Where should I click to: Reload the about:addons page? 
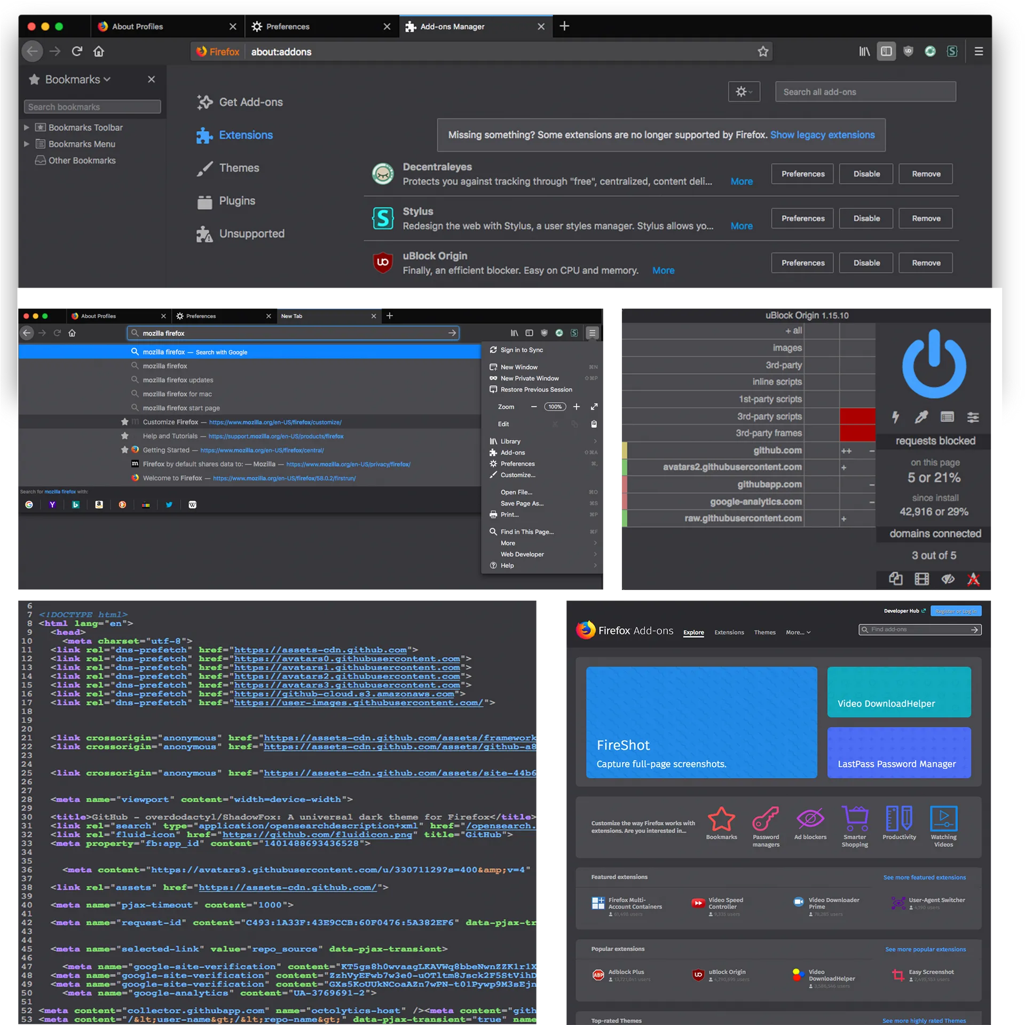(x=77, y=51)
